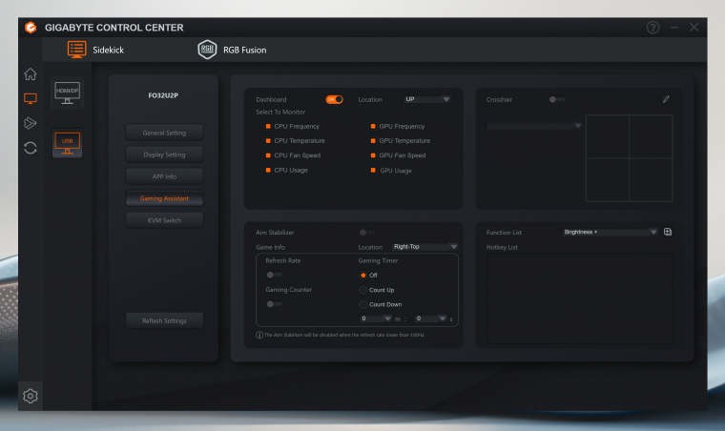Open Function List Brightness + dropdown
Image resolution: width=725 pixels, height=431 pixels.
pyautogui.click(x=610, y=232)
